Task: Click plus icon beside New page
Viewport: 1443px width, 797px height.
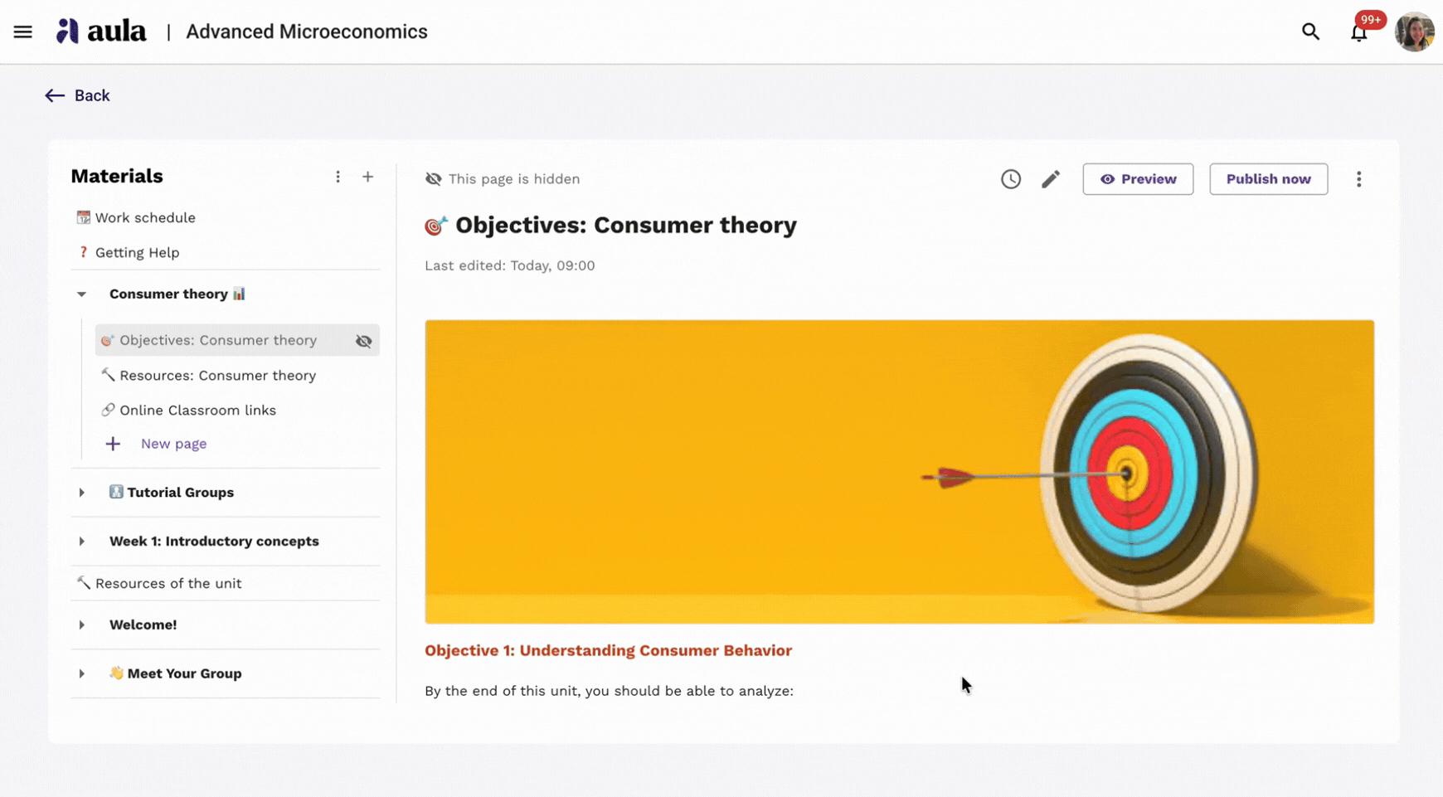Action: tap(113, 444)
